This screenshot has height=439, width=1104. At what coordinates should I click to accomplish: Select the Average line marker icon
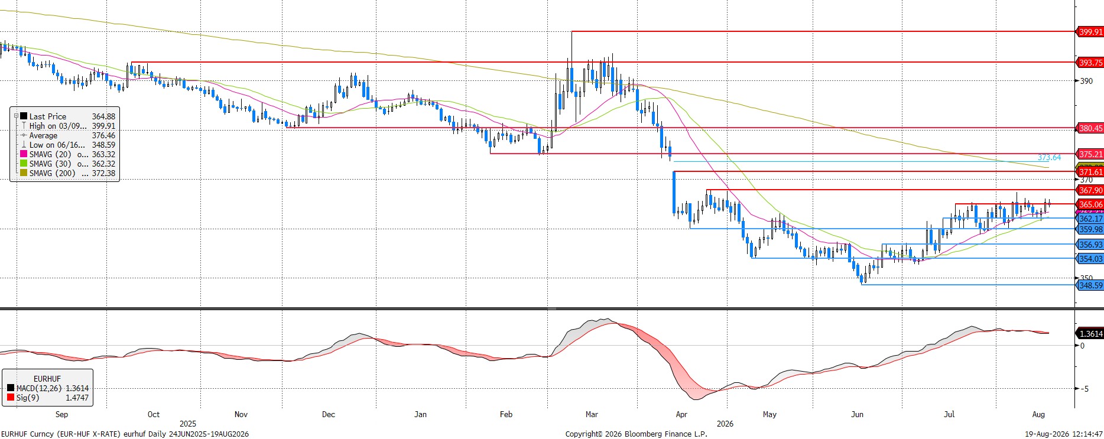tap(24, 135)
